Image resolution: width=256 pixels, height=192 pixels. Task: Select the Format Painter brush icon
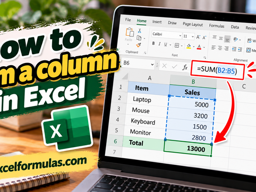pos(139,45)
